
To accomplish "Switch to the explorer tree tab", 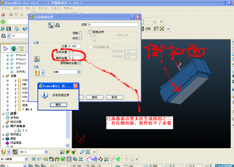I will coord(5,48).
